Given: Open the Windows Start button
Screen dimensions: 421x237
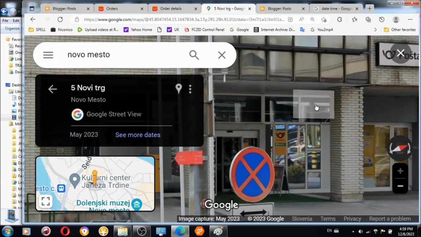Looking at the screenshot, I should coord(7,231).
